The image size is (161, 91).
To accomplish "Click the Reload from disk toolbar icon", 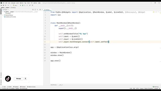I will 6,5.
